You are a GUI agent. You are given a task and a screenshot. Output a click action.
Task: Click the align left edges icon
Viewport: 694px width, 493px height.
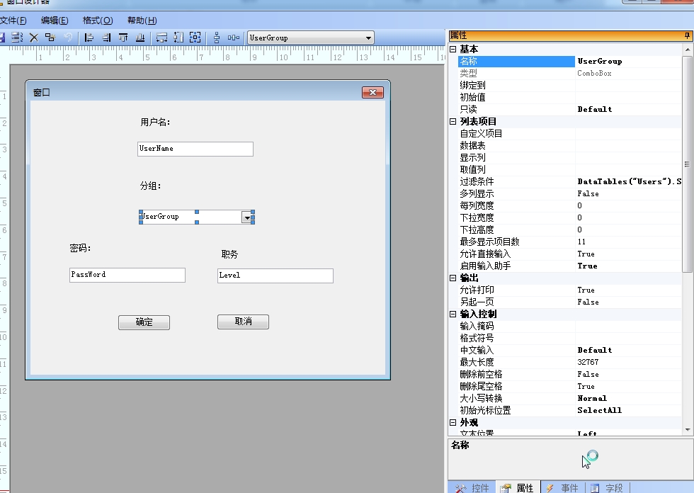pyautogui.click(x=89, y=38)
